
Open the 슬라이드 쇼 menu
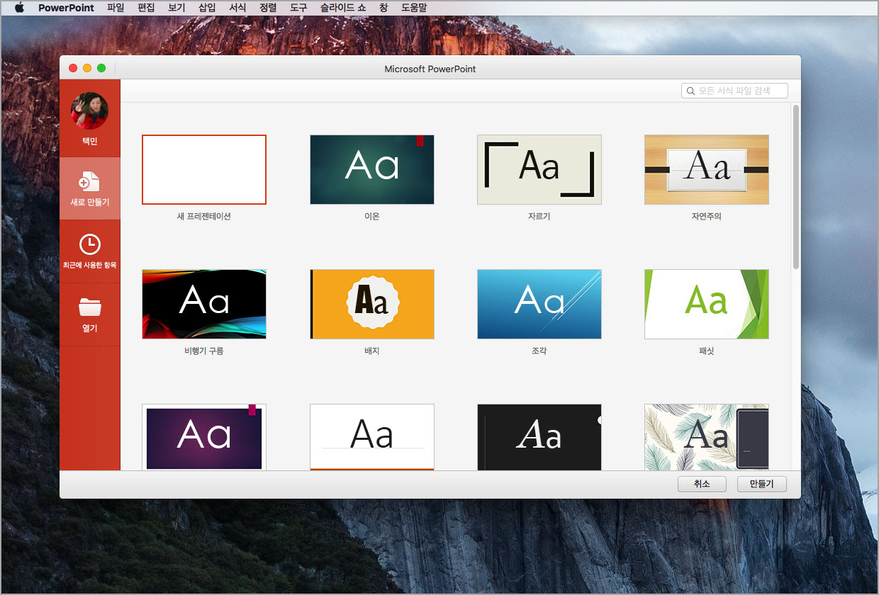343,8
